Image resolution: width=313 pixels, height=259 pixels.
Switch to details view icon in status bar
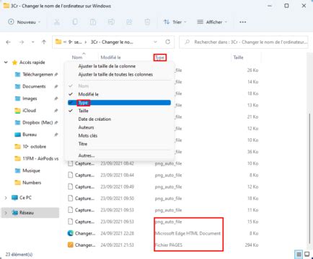tap(299, 254)
